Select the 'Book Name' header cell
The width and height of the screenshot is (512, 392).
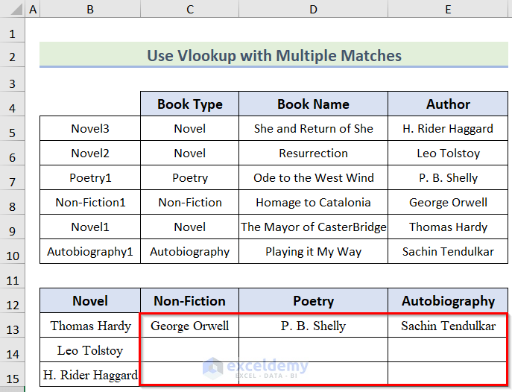313,104
